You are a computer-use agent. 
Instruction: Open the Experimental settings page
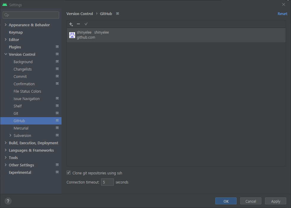[20, 172]
